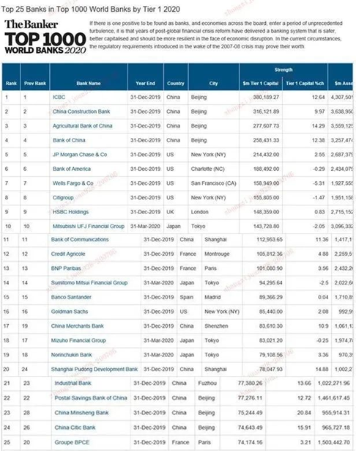Select the Industrial Bank link

coord(73,384)
